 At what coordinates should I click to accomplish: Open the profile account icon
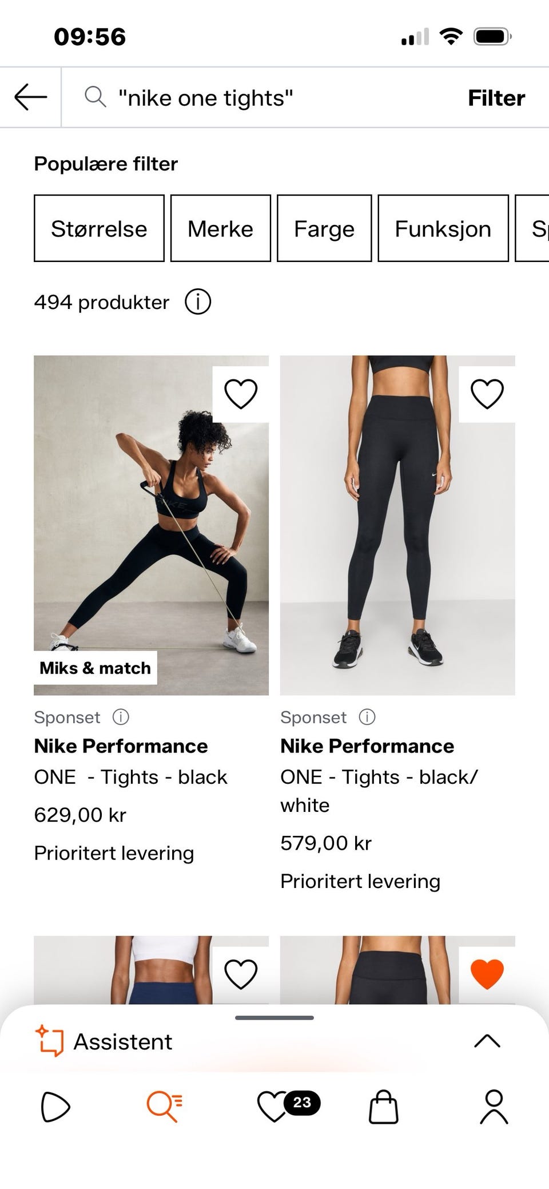click(x=494, y=1107)
